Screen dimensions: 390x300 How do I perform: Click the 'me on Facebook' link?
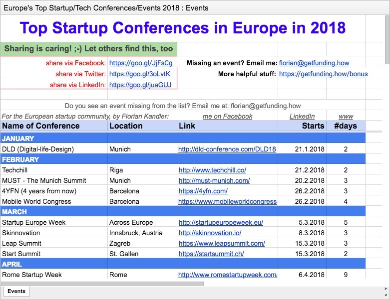click(227, 116)
